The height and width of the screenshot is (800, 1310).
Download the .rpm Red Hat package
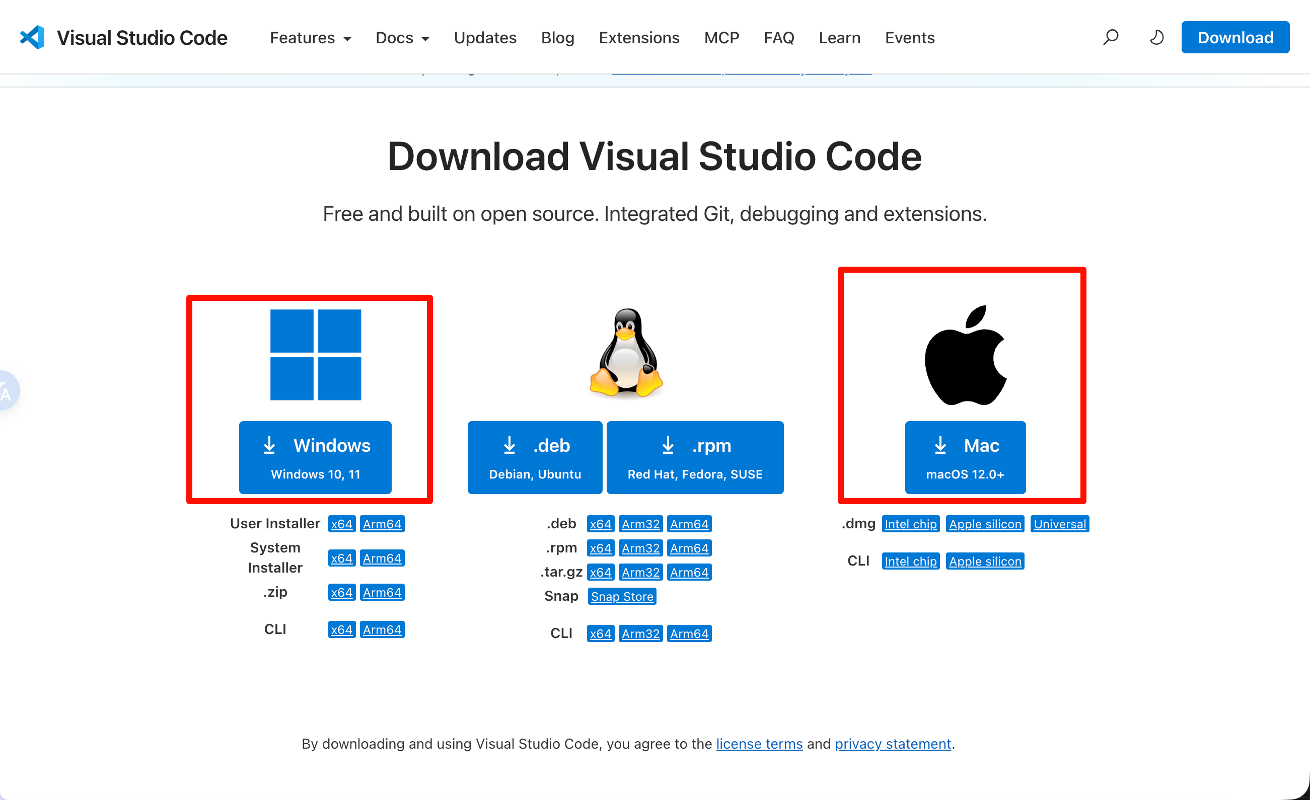695,457
